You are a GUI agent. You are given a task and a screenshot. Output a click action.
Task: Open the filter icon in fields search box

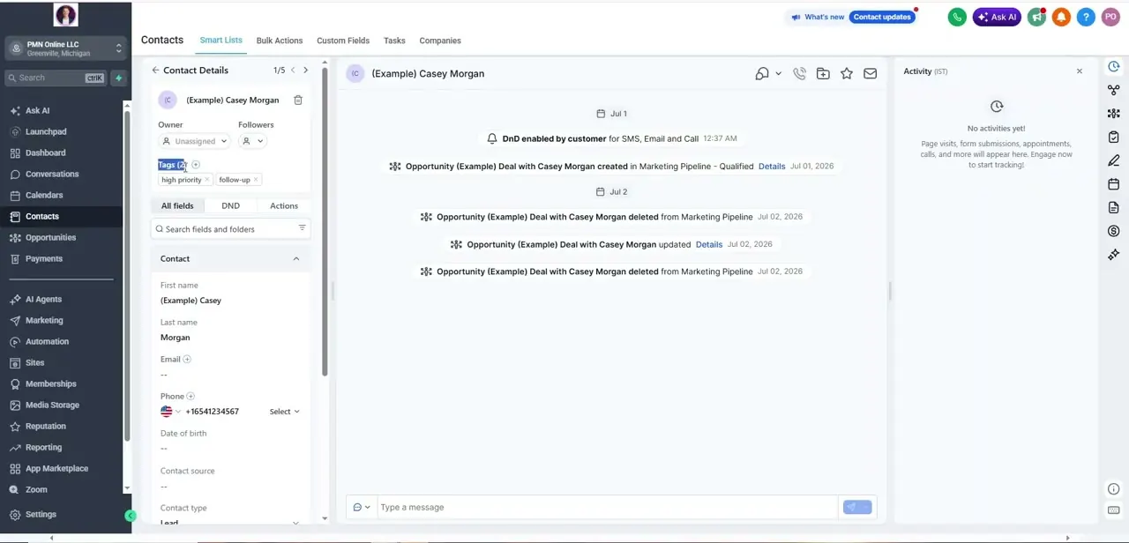[302, 228]
